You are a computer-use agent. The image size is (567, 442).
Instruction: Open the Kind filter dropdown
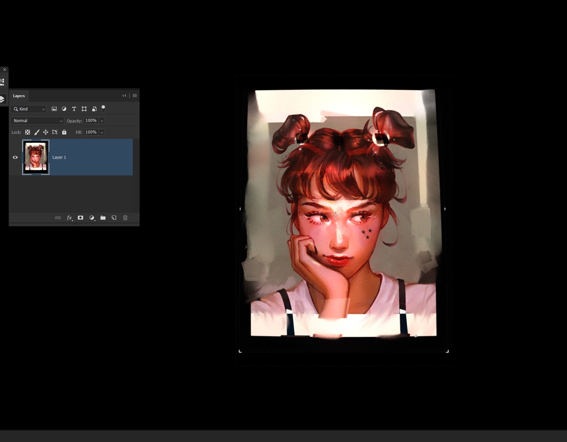click(x=28, y=109)
